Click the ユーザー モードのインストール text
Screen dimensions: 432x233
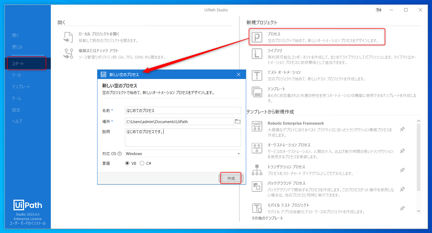(x=28, y=223)
